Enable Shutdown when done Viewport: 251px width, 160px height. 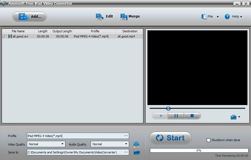coord(208,140)
